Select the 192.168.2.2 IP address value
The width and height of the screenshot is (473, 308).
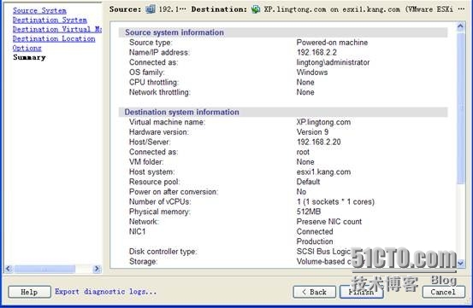click(x=316, y=52)
